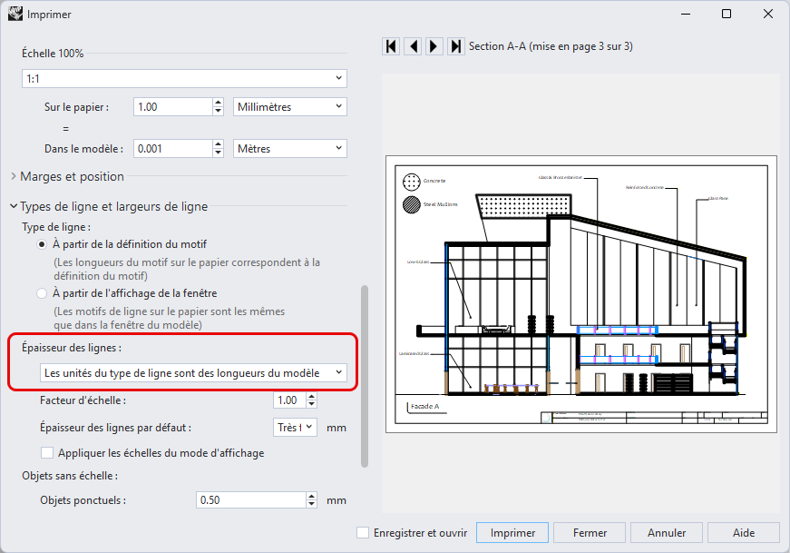
Task: Collapse Types de ligne et largeurs section
Action: tap(14, 206)
